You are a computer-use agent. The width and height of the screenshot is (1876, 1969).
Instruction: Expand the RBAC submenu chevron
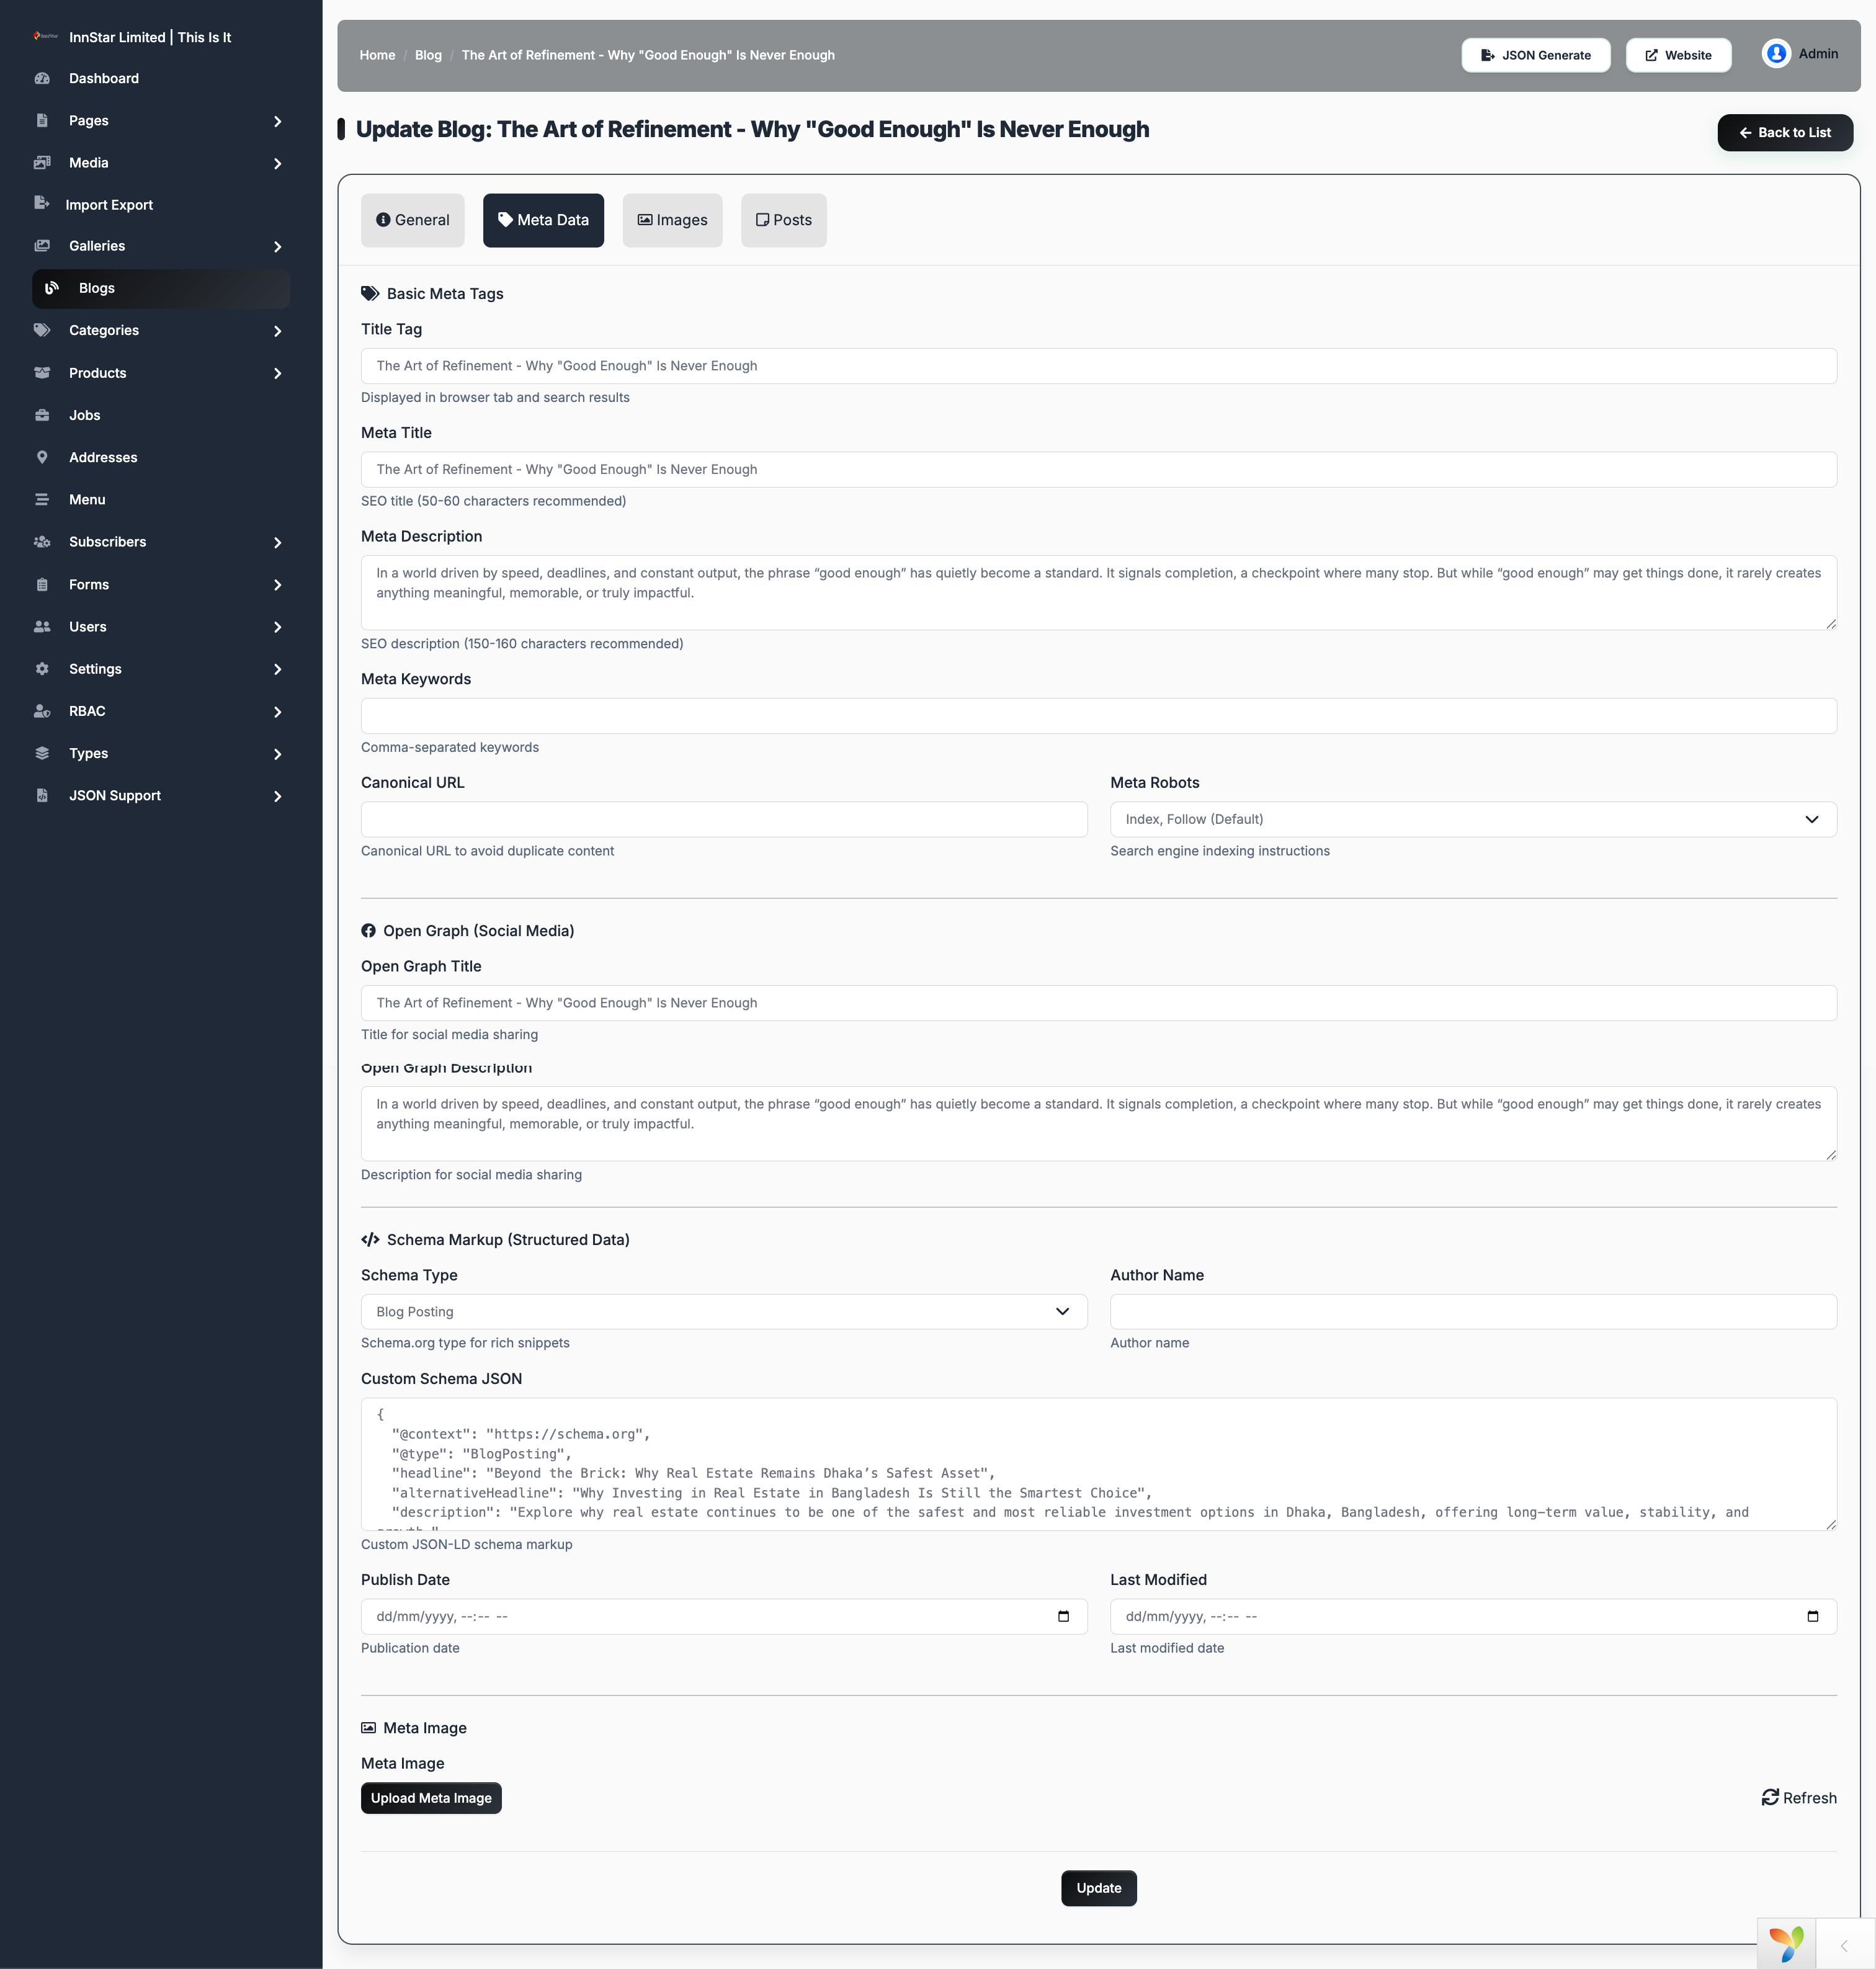[278, 712]
